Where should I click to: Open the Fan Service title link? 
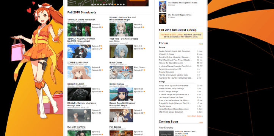[x=115, y=127]
